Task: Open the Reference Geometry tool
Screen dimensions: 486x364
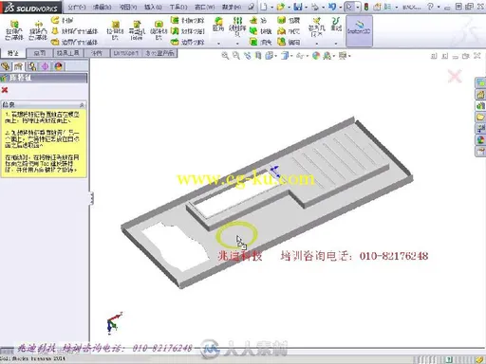Action: tap(316, 27)
